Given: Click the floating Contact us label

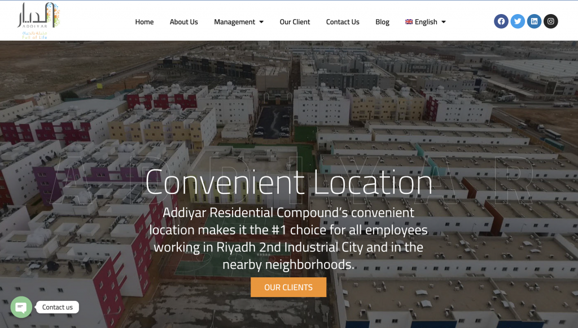Looking at the screenshot, I should pyautogui.click(x=57, y=307).
